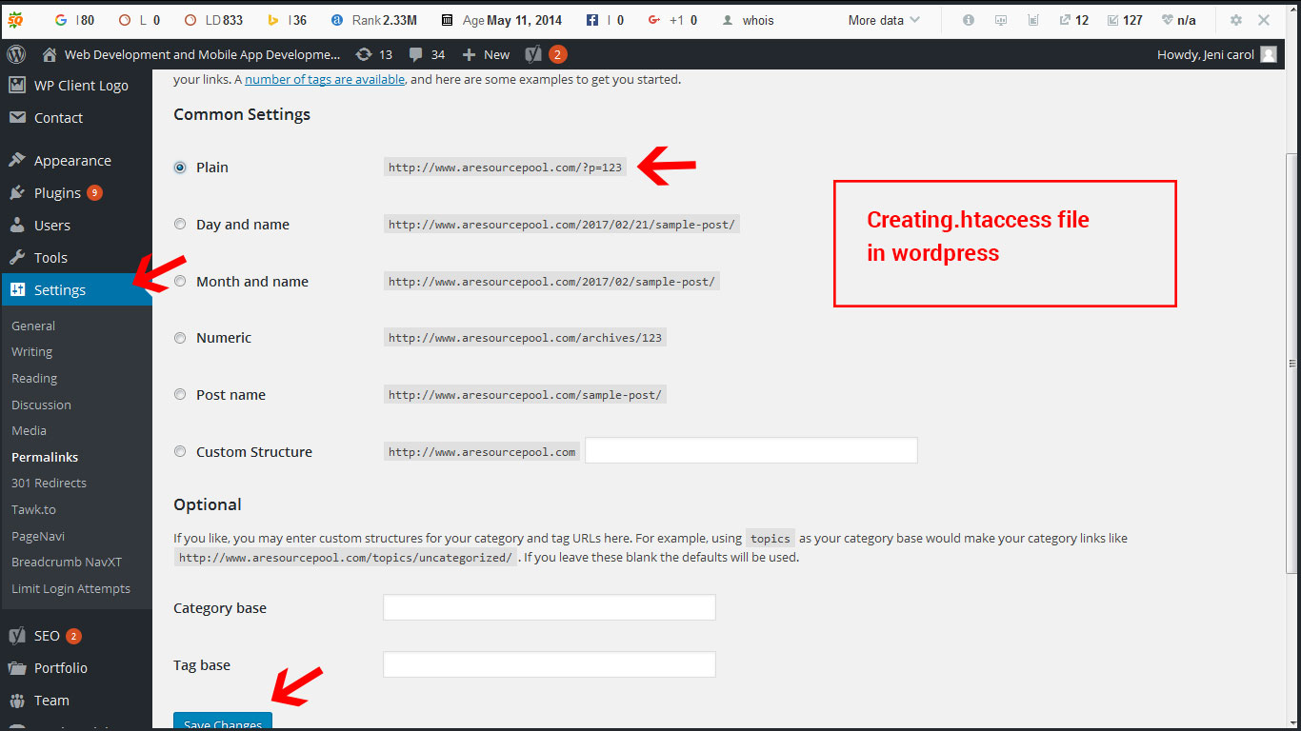Screen dimensions: 1301x731
Task: Select the Numeric permalink option
Action: point(180,337)
